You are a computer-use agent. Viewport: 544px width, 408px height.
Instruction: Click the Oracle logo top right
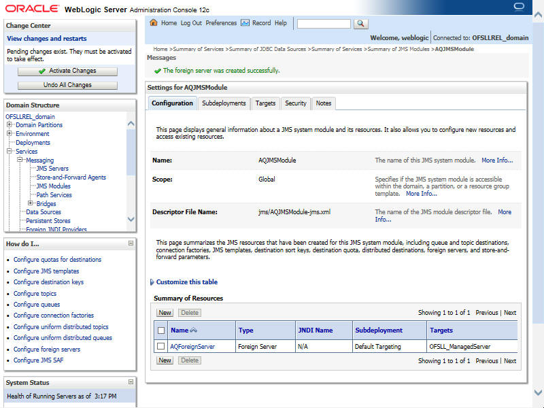[x=519, y=7]
